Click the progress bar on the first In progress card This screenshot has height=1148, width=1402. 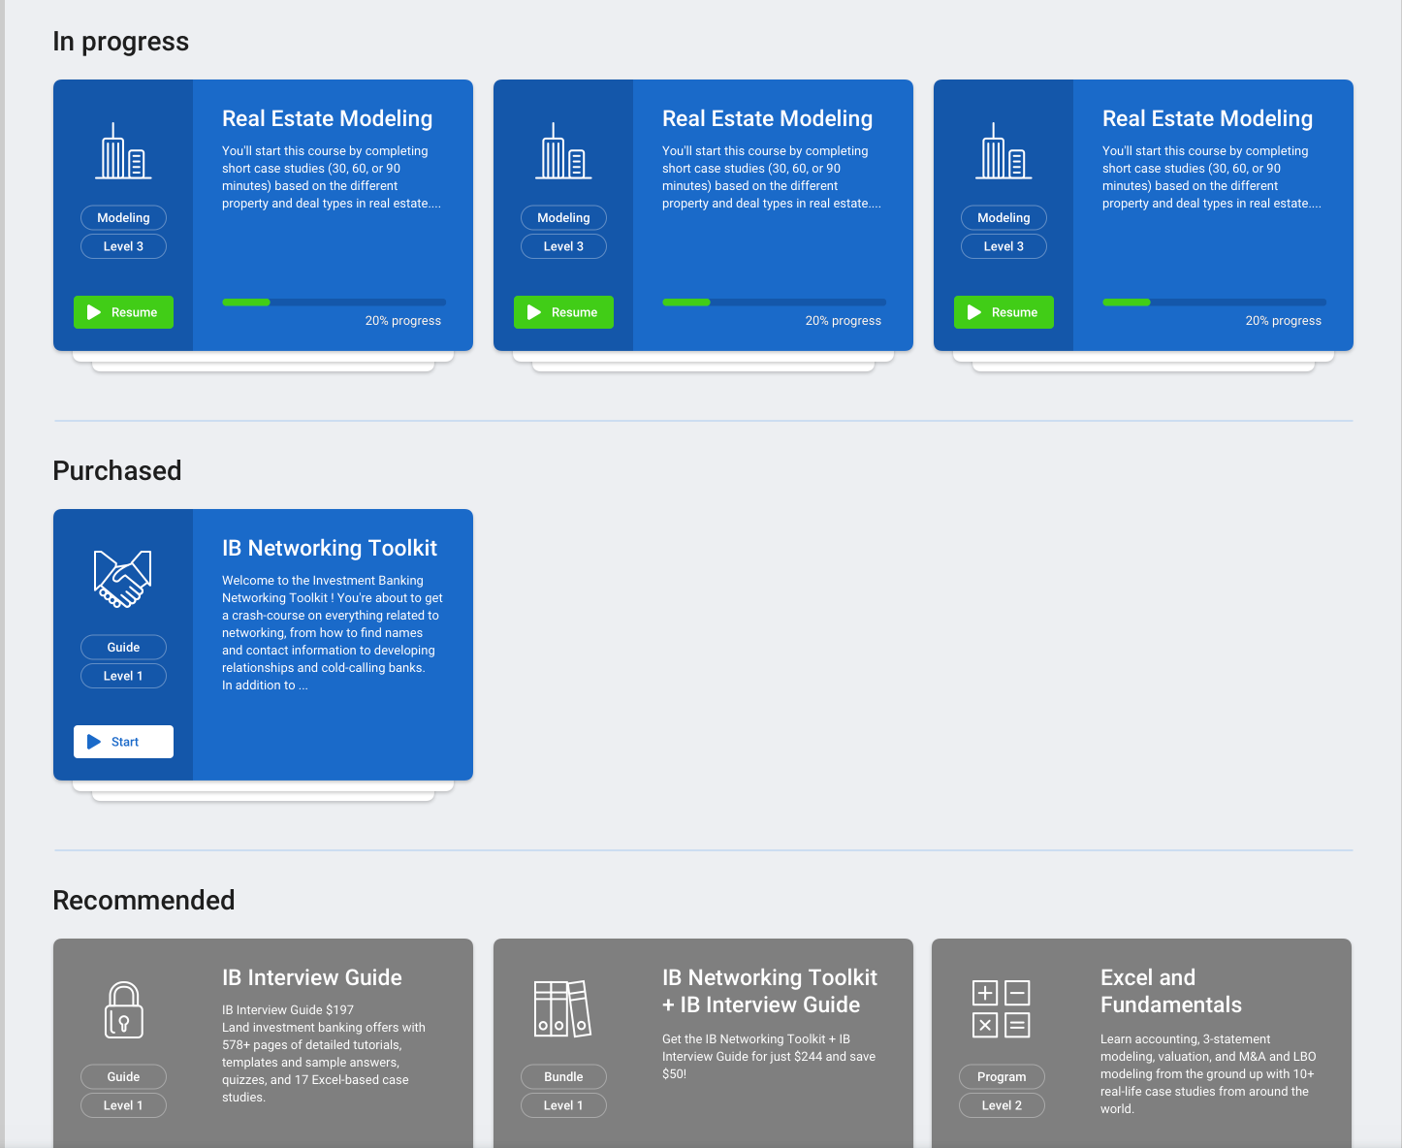334,303
